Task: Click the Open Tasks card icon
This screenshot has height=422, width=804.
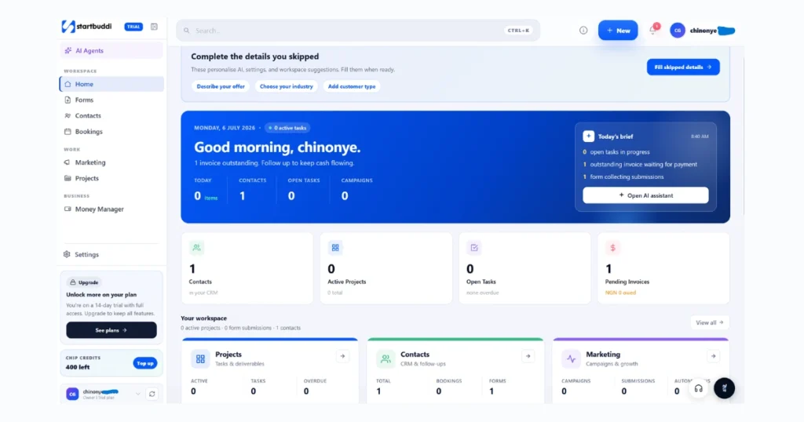Action: pos(474,248)
